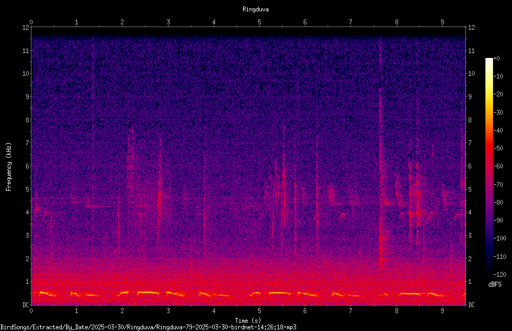512x331 pixels.
Task: Click the 8 label on right frequency axis
Action: pos(470,120)
